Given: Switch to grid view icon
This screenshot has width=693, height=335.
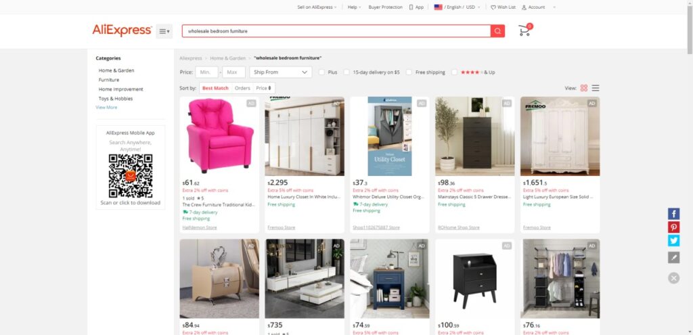Looking at the screenshot, I should pos(584,88).
